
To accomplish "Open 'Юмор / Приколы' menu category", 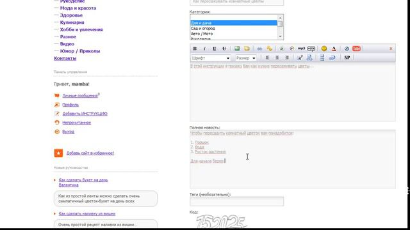I will [x=80, y=51].
